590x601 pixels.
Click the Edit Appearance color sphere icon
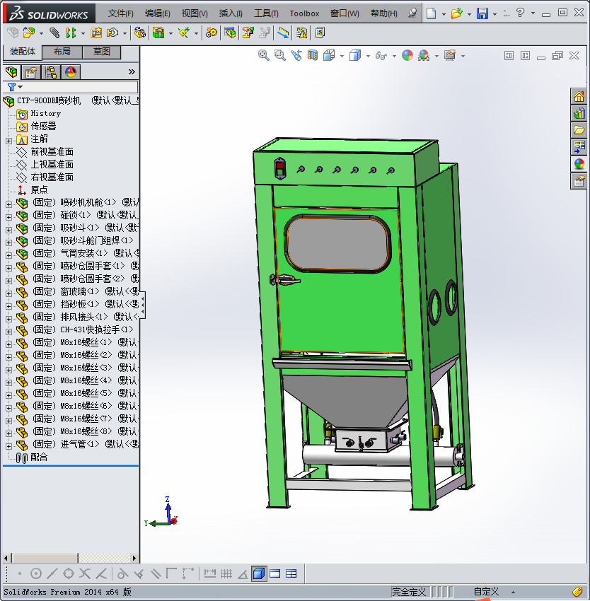click(x=407, y=55)
